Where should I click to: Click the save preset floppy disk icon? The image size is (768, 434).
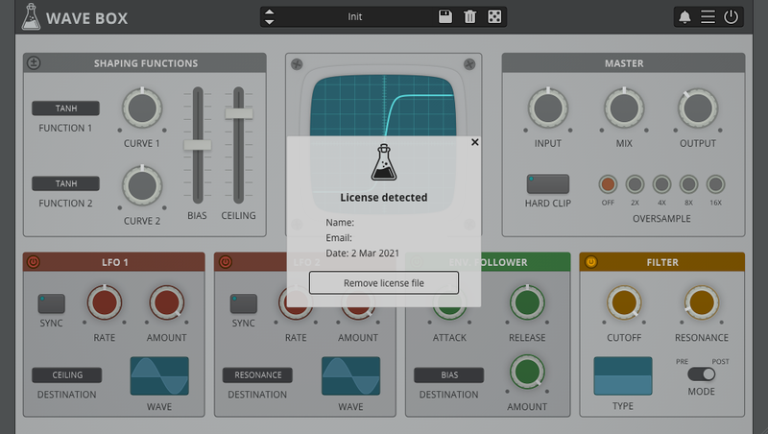click(x=445, y=17)
